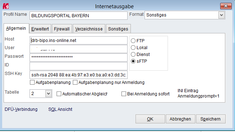Open the SQL Ansicht link
Screen dimensions: 235x132
(60, 109)
